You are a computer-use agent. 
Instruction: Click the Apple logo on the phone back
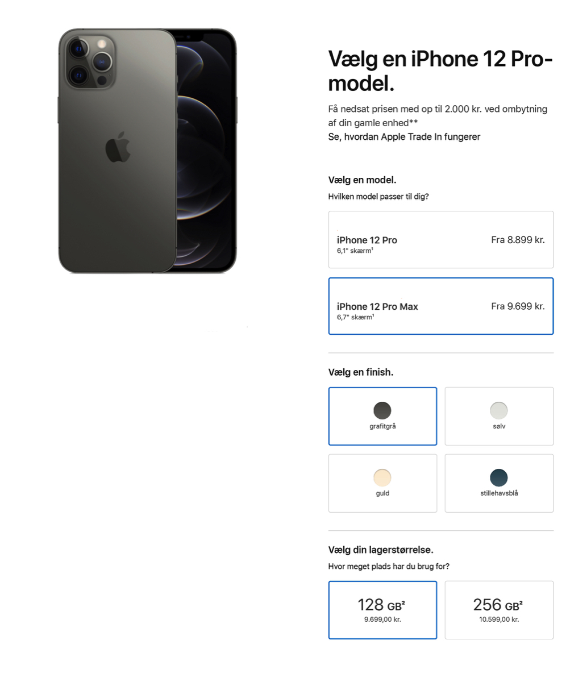(118, 148)
